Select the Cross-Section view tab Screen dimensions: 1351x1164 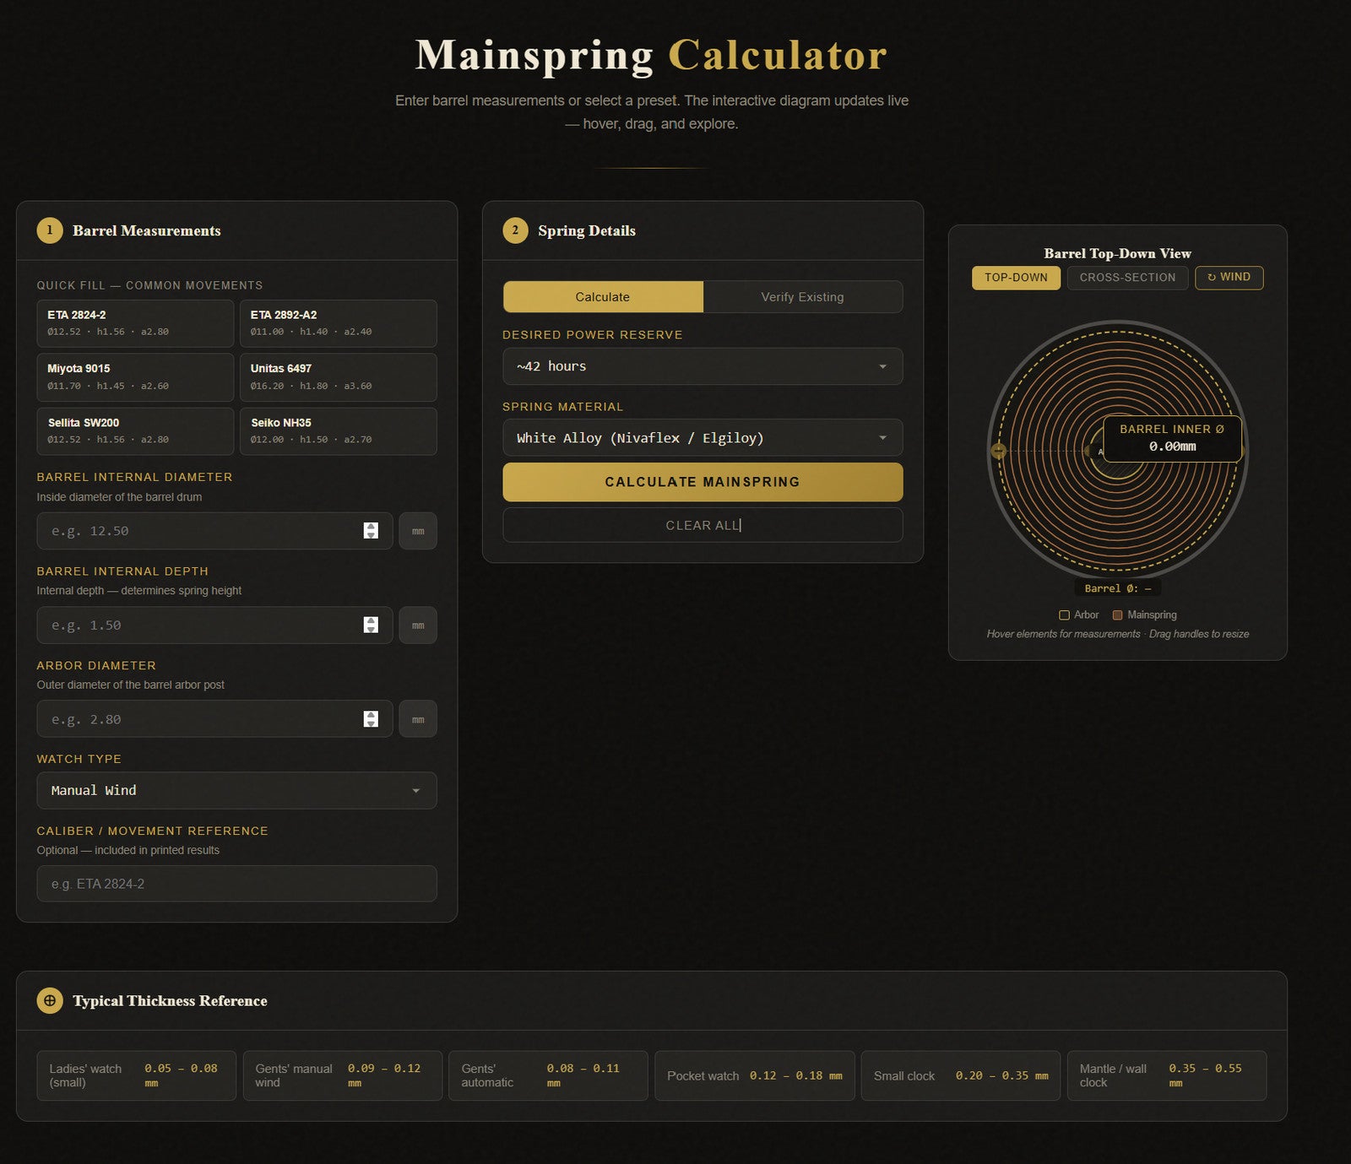(1127, 278)
